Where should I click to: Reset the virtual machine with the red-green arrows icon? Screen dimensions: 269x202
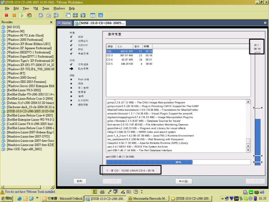click(30, 15)
